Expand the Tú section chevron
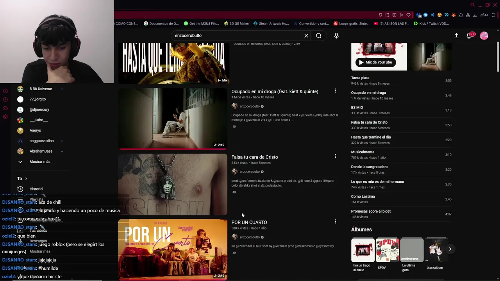The width and height of the screenshot is (500, 281). pyautogui.click(x=26, y=179)
